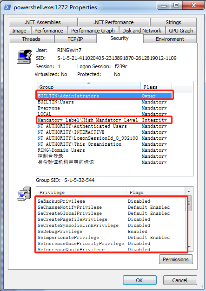Screen dimensions: 206x291
Task: Sort privileges by the Flags column header
Action: 156,192
